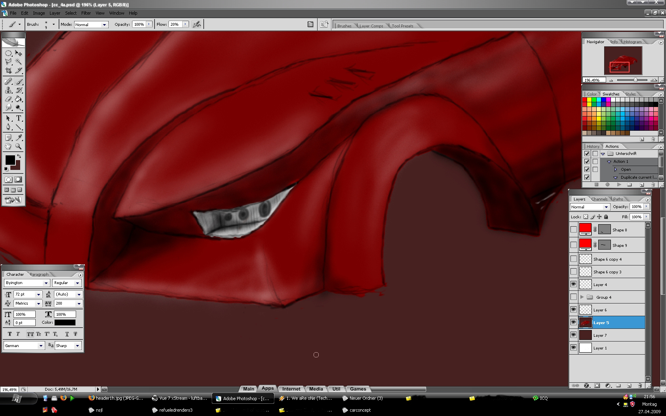Hide Layer 6 visibility eye
This screenshot has height=416, width=666.
click(x=574, y=310)
